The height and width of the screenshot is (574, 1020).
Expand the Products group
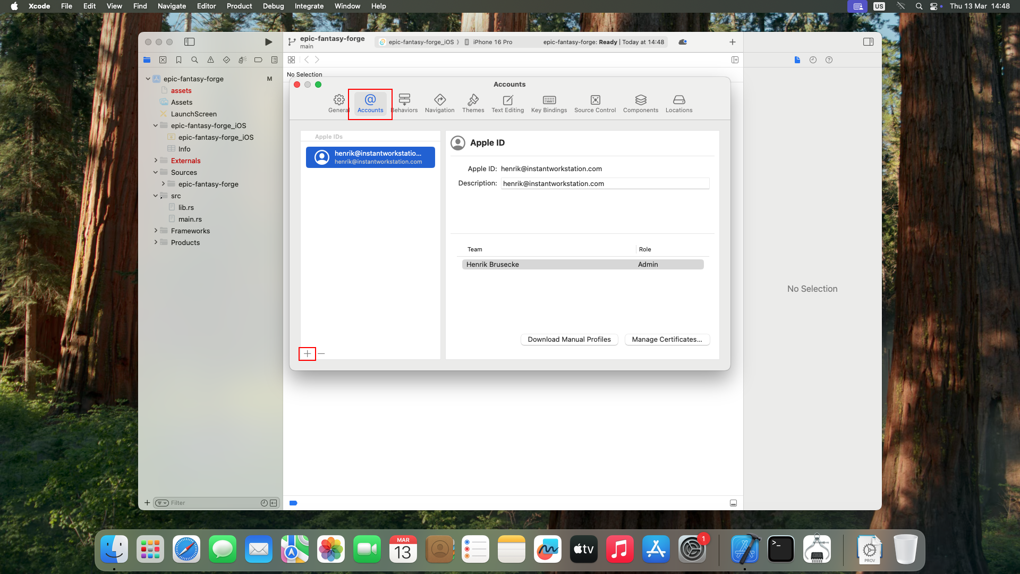155,242
